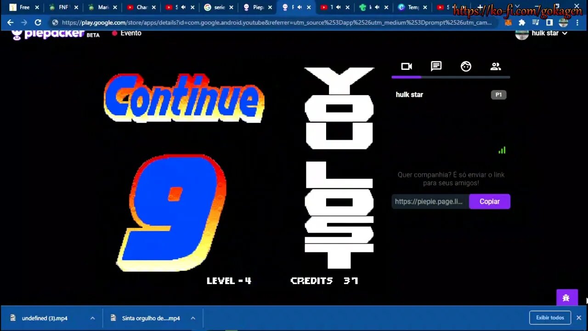
Task: Expand the hulk star account menu
Action: [565, 33]
